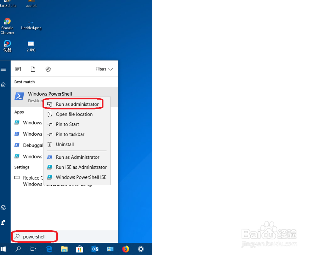Expand the Filters dropdown
The width and height of the screenshot is (315, 255).
pyautogui.click(x=104, y=69)
